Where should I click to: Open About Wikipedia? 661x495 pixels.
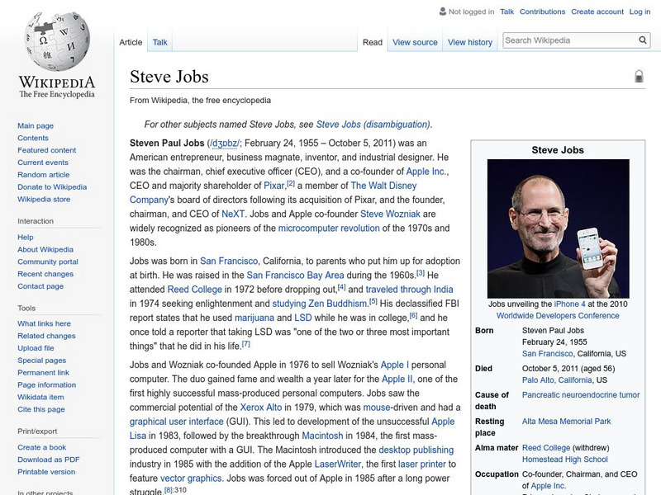[x=45, y=249]
